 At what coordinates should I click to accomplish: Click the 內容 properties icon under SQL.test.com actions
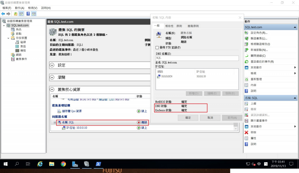[246, 85]
